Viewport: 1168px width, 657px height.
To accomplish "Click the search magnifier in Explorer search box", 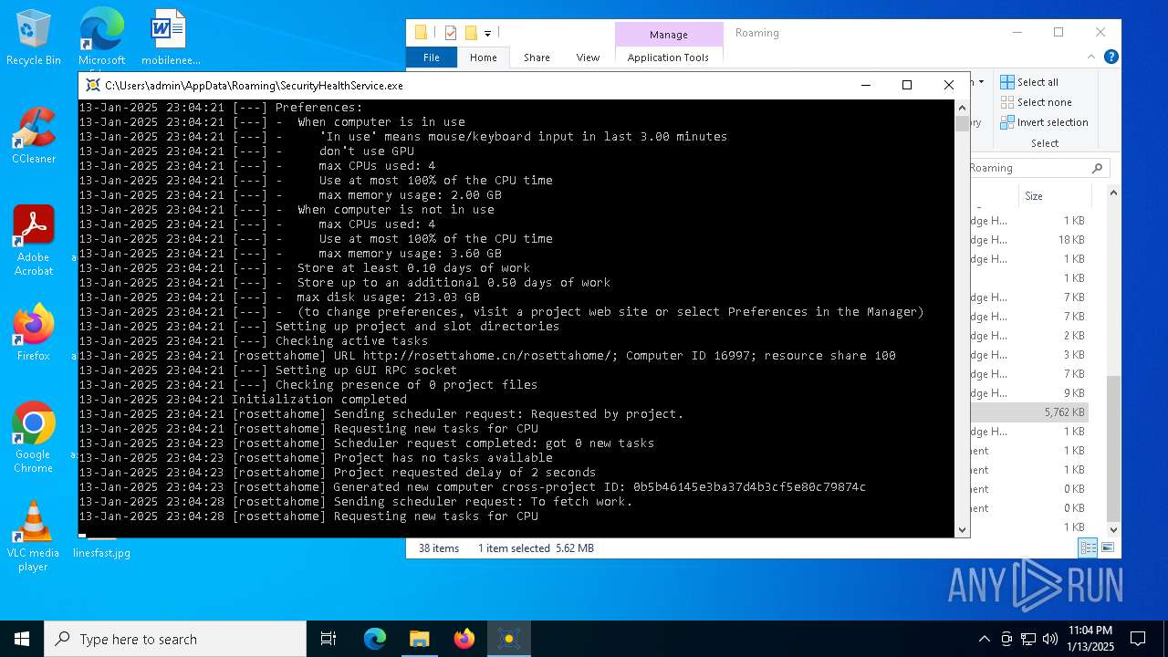I will (x=1098, y=168).
